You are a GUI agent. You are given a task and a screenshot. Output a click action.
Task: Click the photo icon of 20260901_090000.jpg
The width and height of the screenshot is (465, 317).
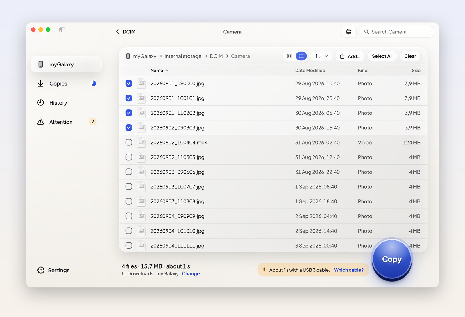click(x=141, y=83)
